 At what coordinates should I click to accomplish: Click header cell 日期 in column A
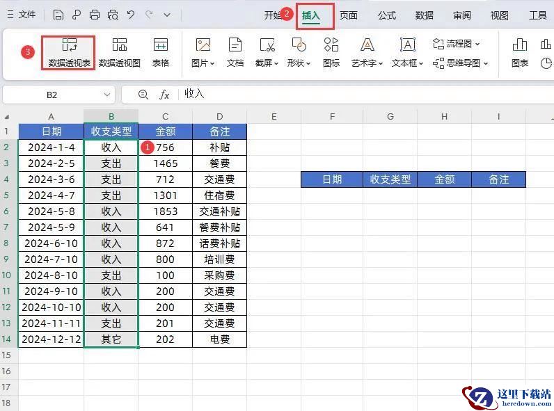coord(52,131)
